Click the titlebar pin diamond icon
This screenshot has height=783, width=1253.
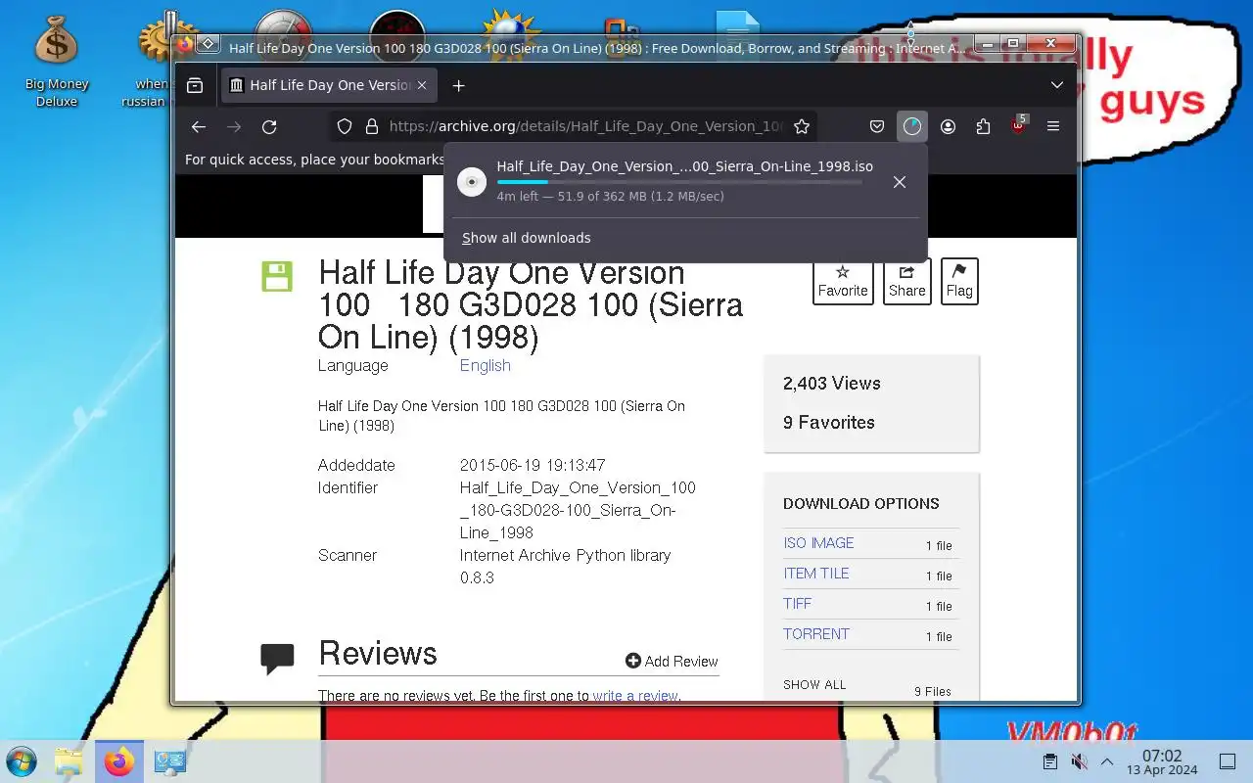point(208,44)
